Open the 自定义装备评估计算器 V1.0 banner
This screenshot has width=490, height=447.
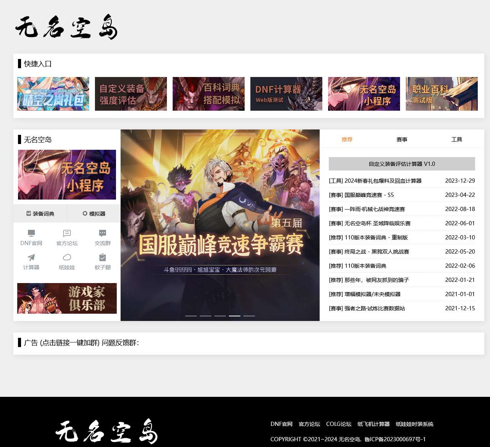coord(401,164)
